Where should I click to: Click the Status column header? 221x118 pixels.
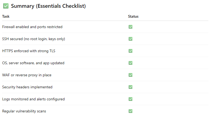133,17
